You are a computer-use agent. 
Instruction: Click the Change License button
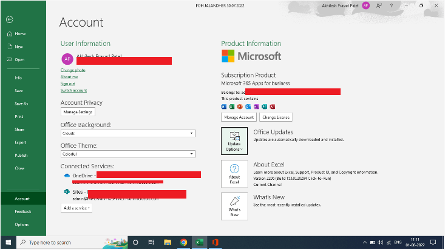[276, 117]
